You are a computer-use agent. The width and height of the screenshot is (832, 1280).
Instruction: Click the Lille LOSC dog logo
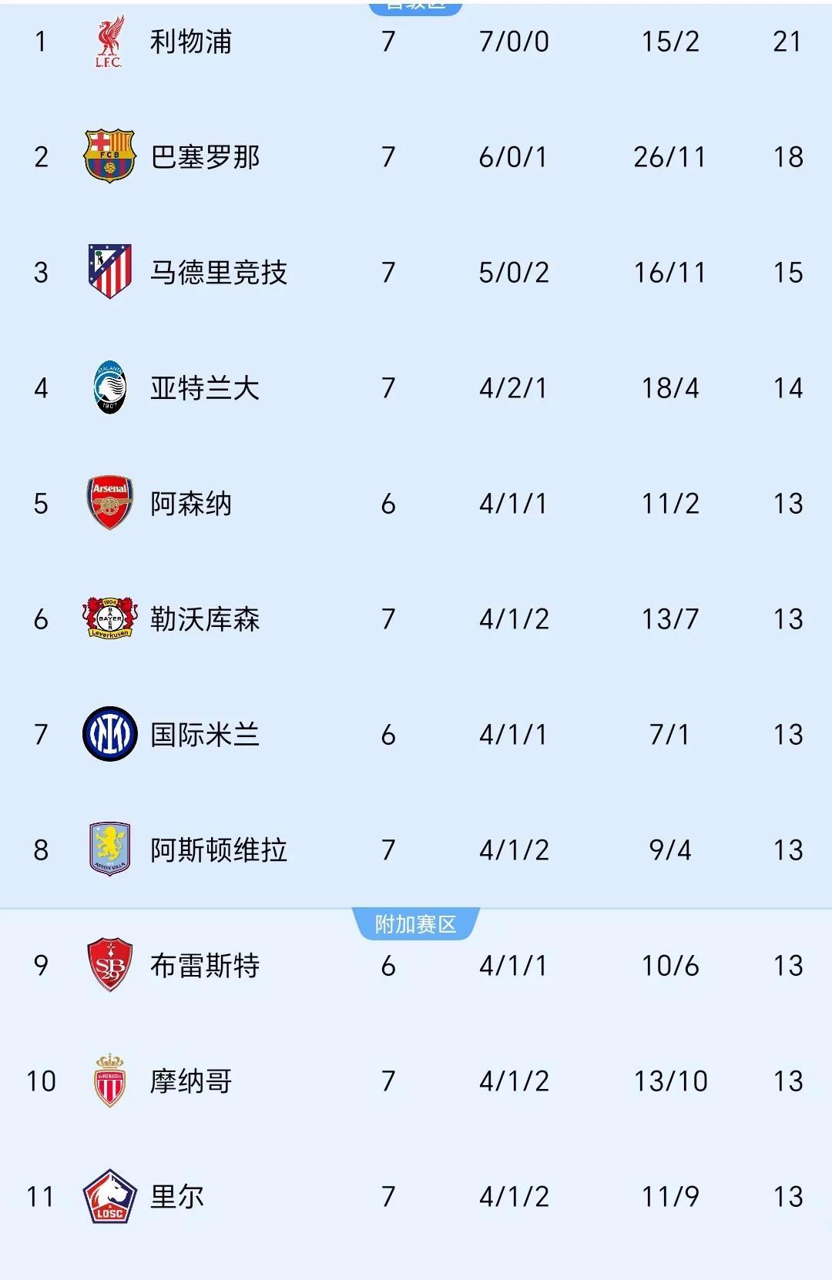pos(110,1198)
